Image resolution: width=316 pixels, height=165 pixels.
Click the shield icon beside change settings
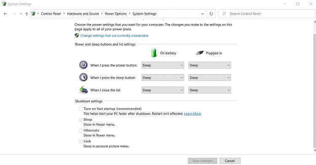(77, 36)
